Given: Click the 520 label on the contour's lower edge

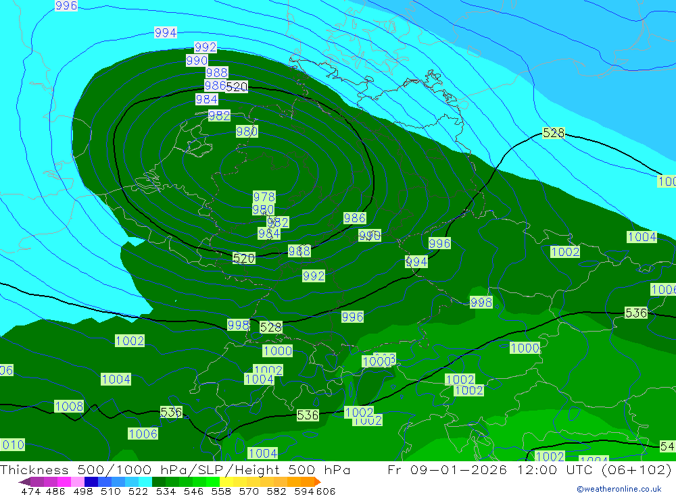Looking at the screenshot, I should coord(243,258).
